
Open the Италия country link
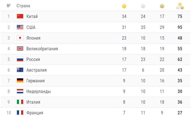click(x=33, y=102)
